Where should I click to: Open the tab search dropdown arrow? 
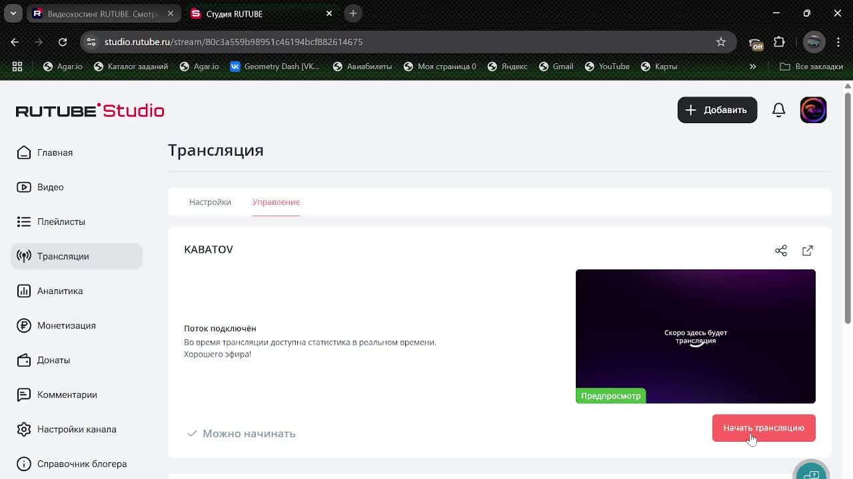point(13,13)
